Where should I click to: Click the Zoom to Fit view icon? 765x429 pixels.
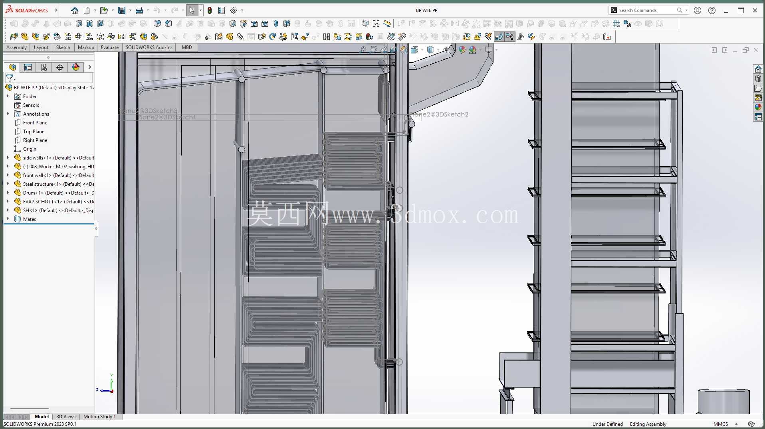[363, 50]
